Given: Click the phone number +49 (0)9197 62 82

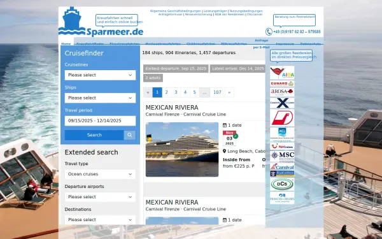Looking at the screenshot, I should pyautogui.click(x=297, y=32).
